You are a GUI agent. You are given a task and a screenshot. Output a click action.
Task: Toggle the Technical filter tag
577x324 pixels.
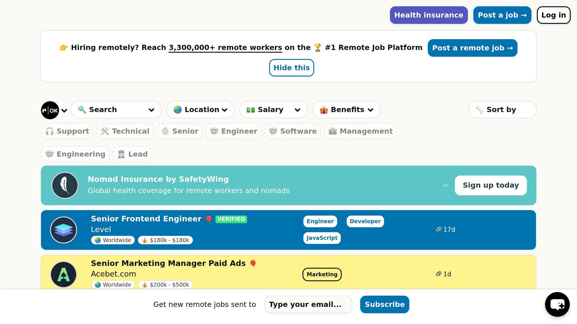click(x=125, y=131)
